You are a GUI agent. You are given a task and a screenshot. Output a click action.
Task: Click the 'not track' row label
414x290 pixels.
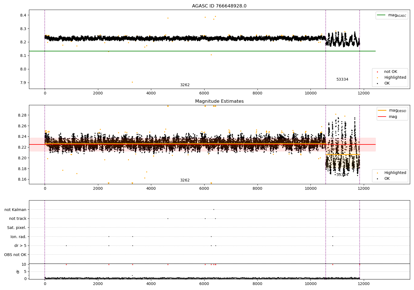click(18, 219)
